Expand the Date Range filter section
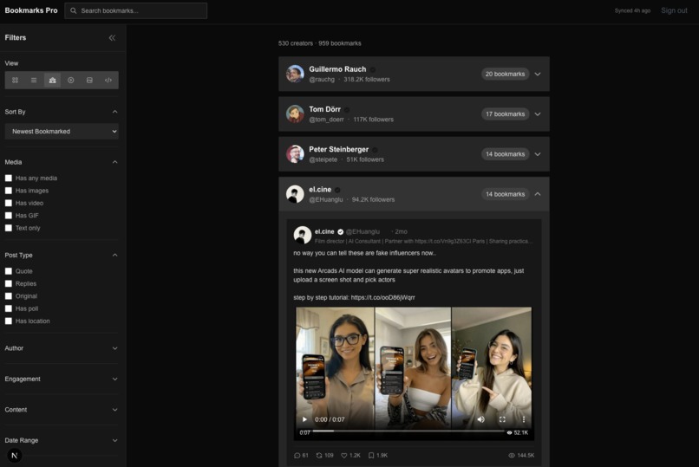Image resolution: width=699 pixels, height=467 pixels. point(115,440)
